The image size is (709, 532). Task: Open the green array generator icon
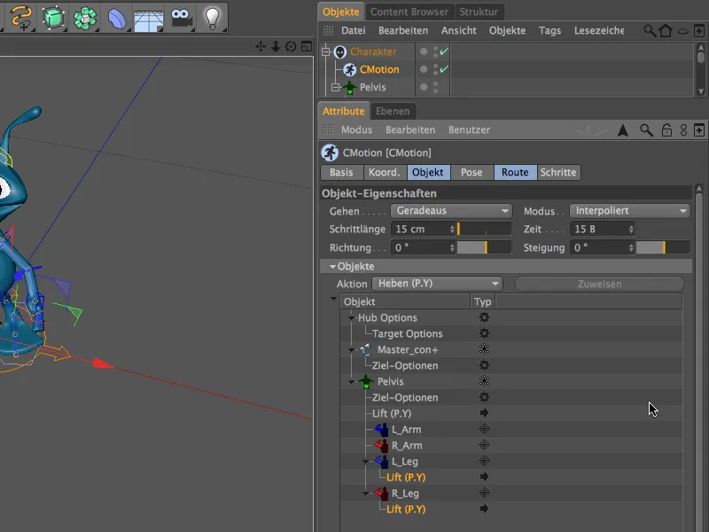(85, 18)
